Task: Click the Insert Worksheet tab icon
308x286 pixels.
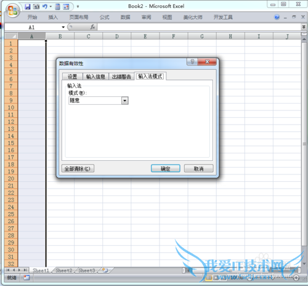Action: (105, 270)
